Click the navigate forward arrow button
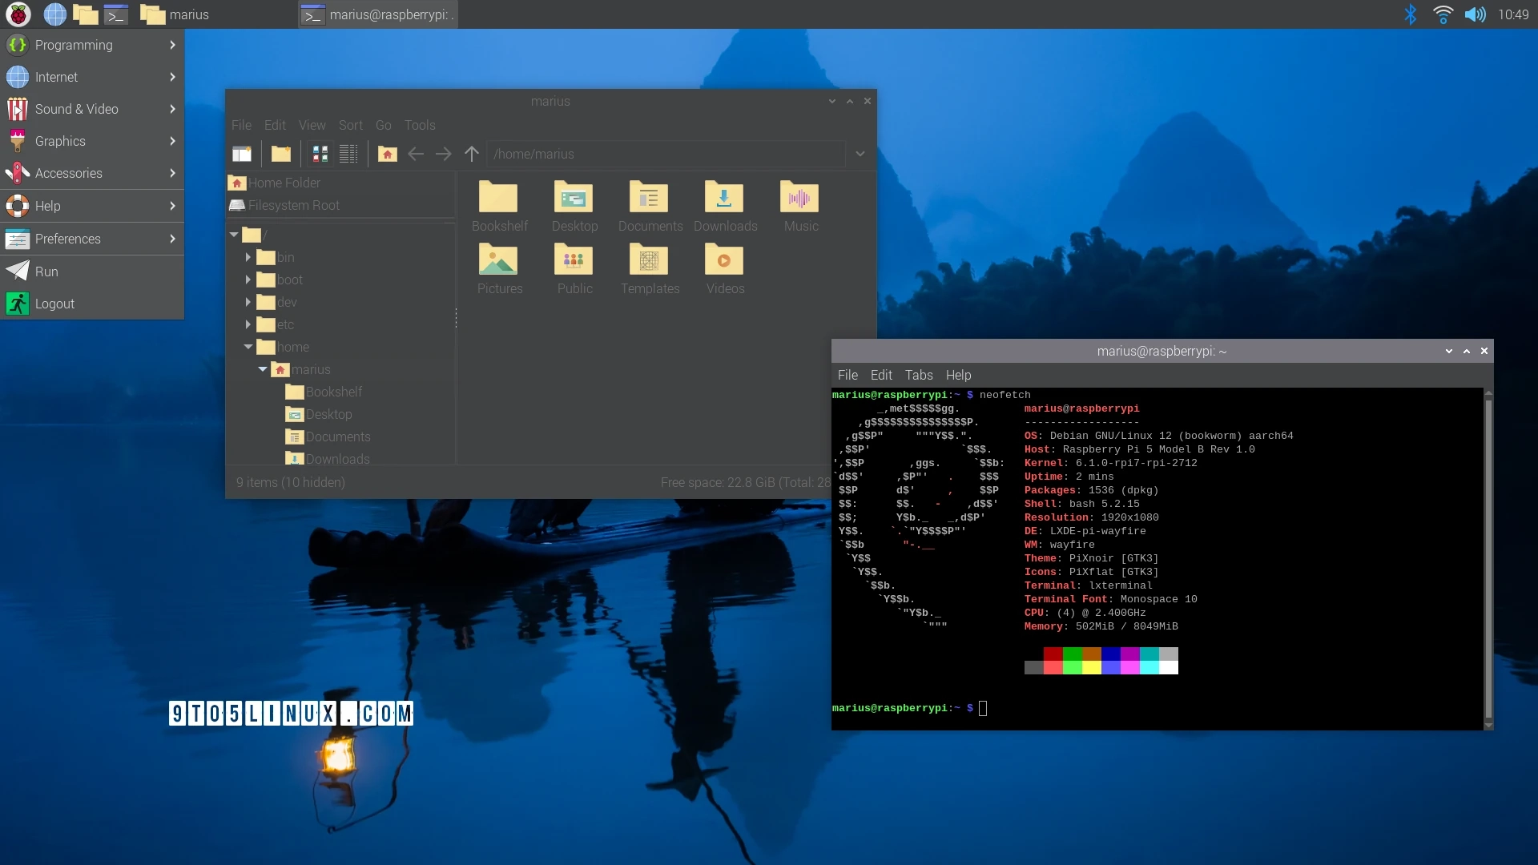Viewport: 1538px width, 865px height. (444, 153)
